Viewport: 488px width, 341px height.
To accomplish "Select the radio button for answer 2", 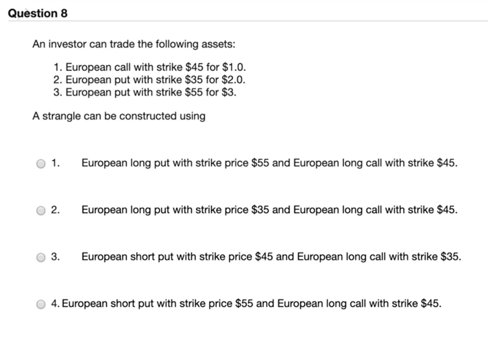I will tap(41, 211).
